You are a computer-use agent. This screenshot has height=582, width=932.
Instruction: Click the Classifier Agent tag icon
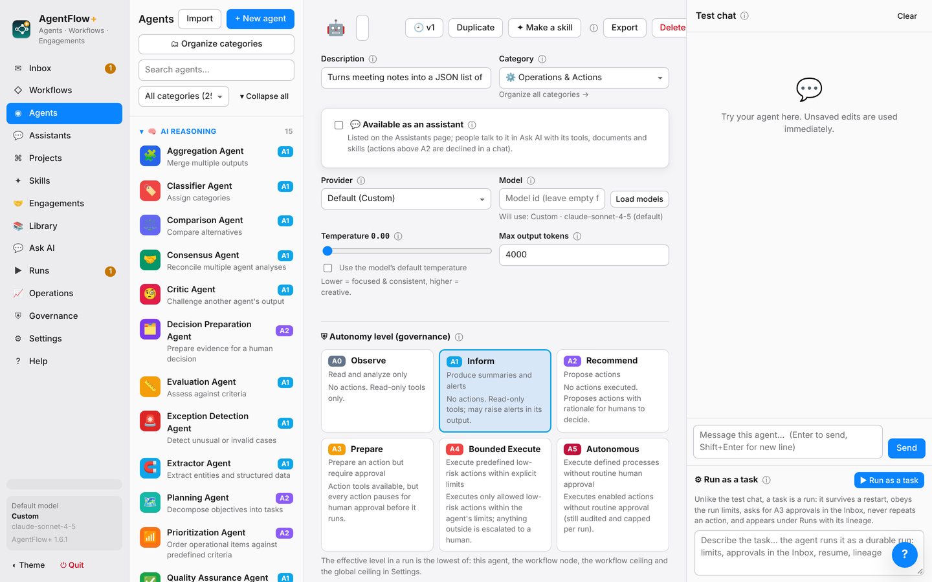(x=150, y=191)
